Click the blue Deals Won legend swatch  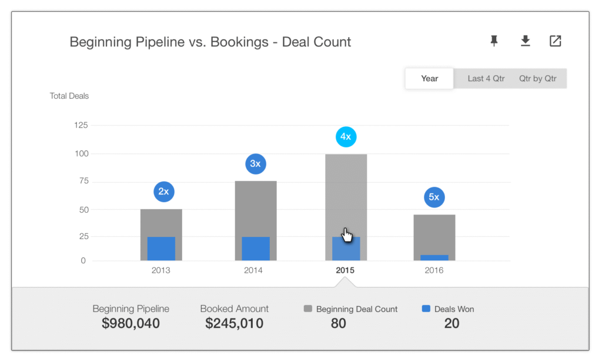[426, 309]
